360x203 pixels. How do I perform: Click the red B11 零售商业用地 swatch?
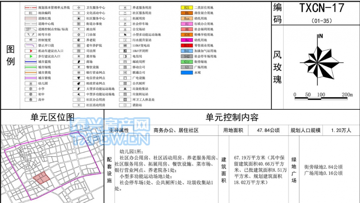[187, 45]
